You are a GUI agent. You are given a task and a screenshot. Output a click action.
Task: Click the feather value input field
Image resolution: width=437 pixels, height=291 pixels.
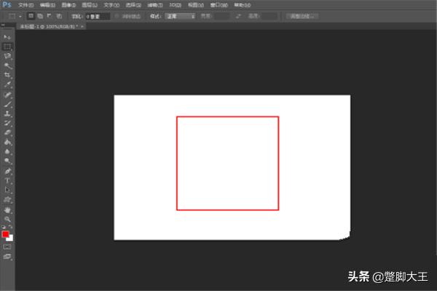click(98, 17)
